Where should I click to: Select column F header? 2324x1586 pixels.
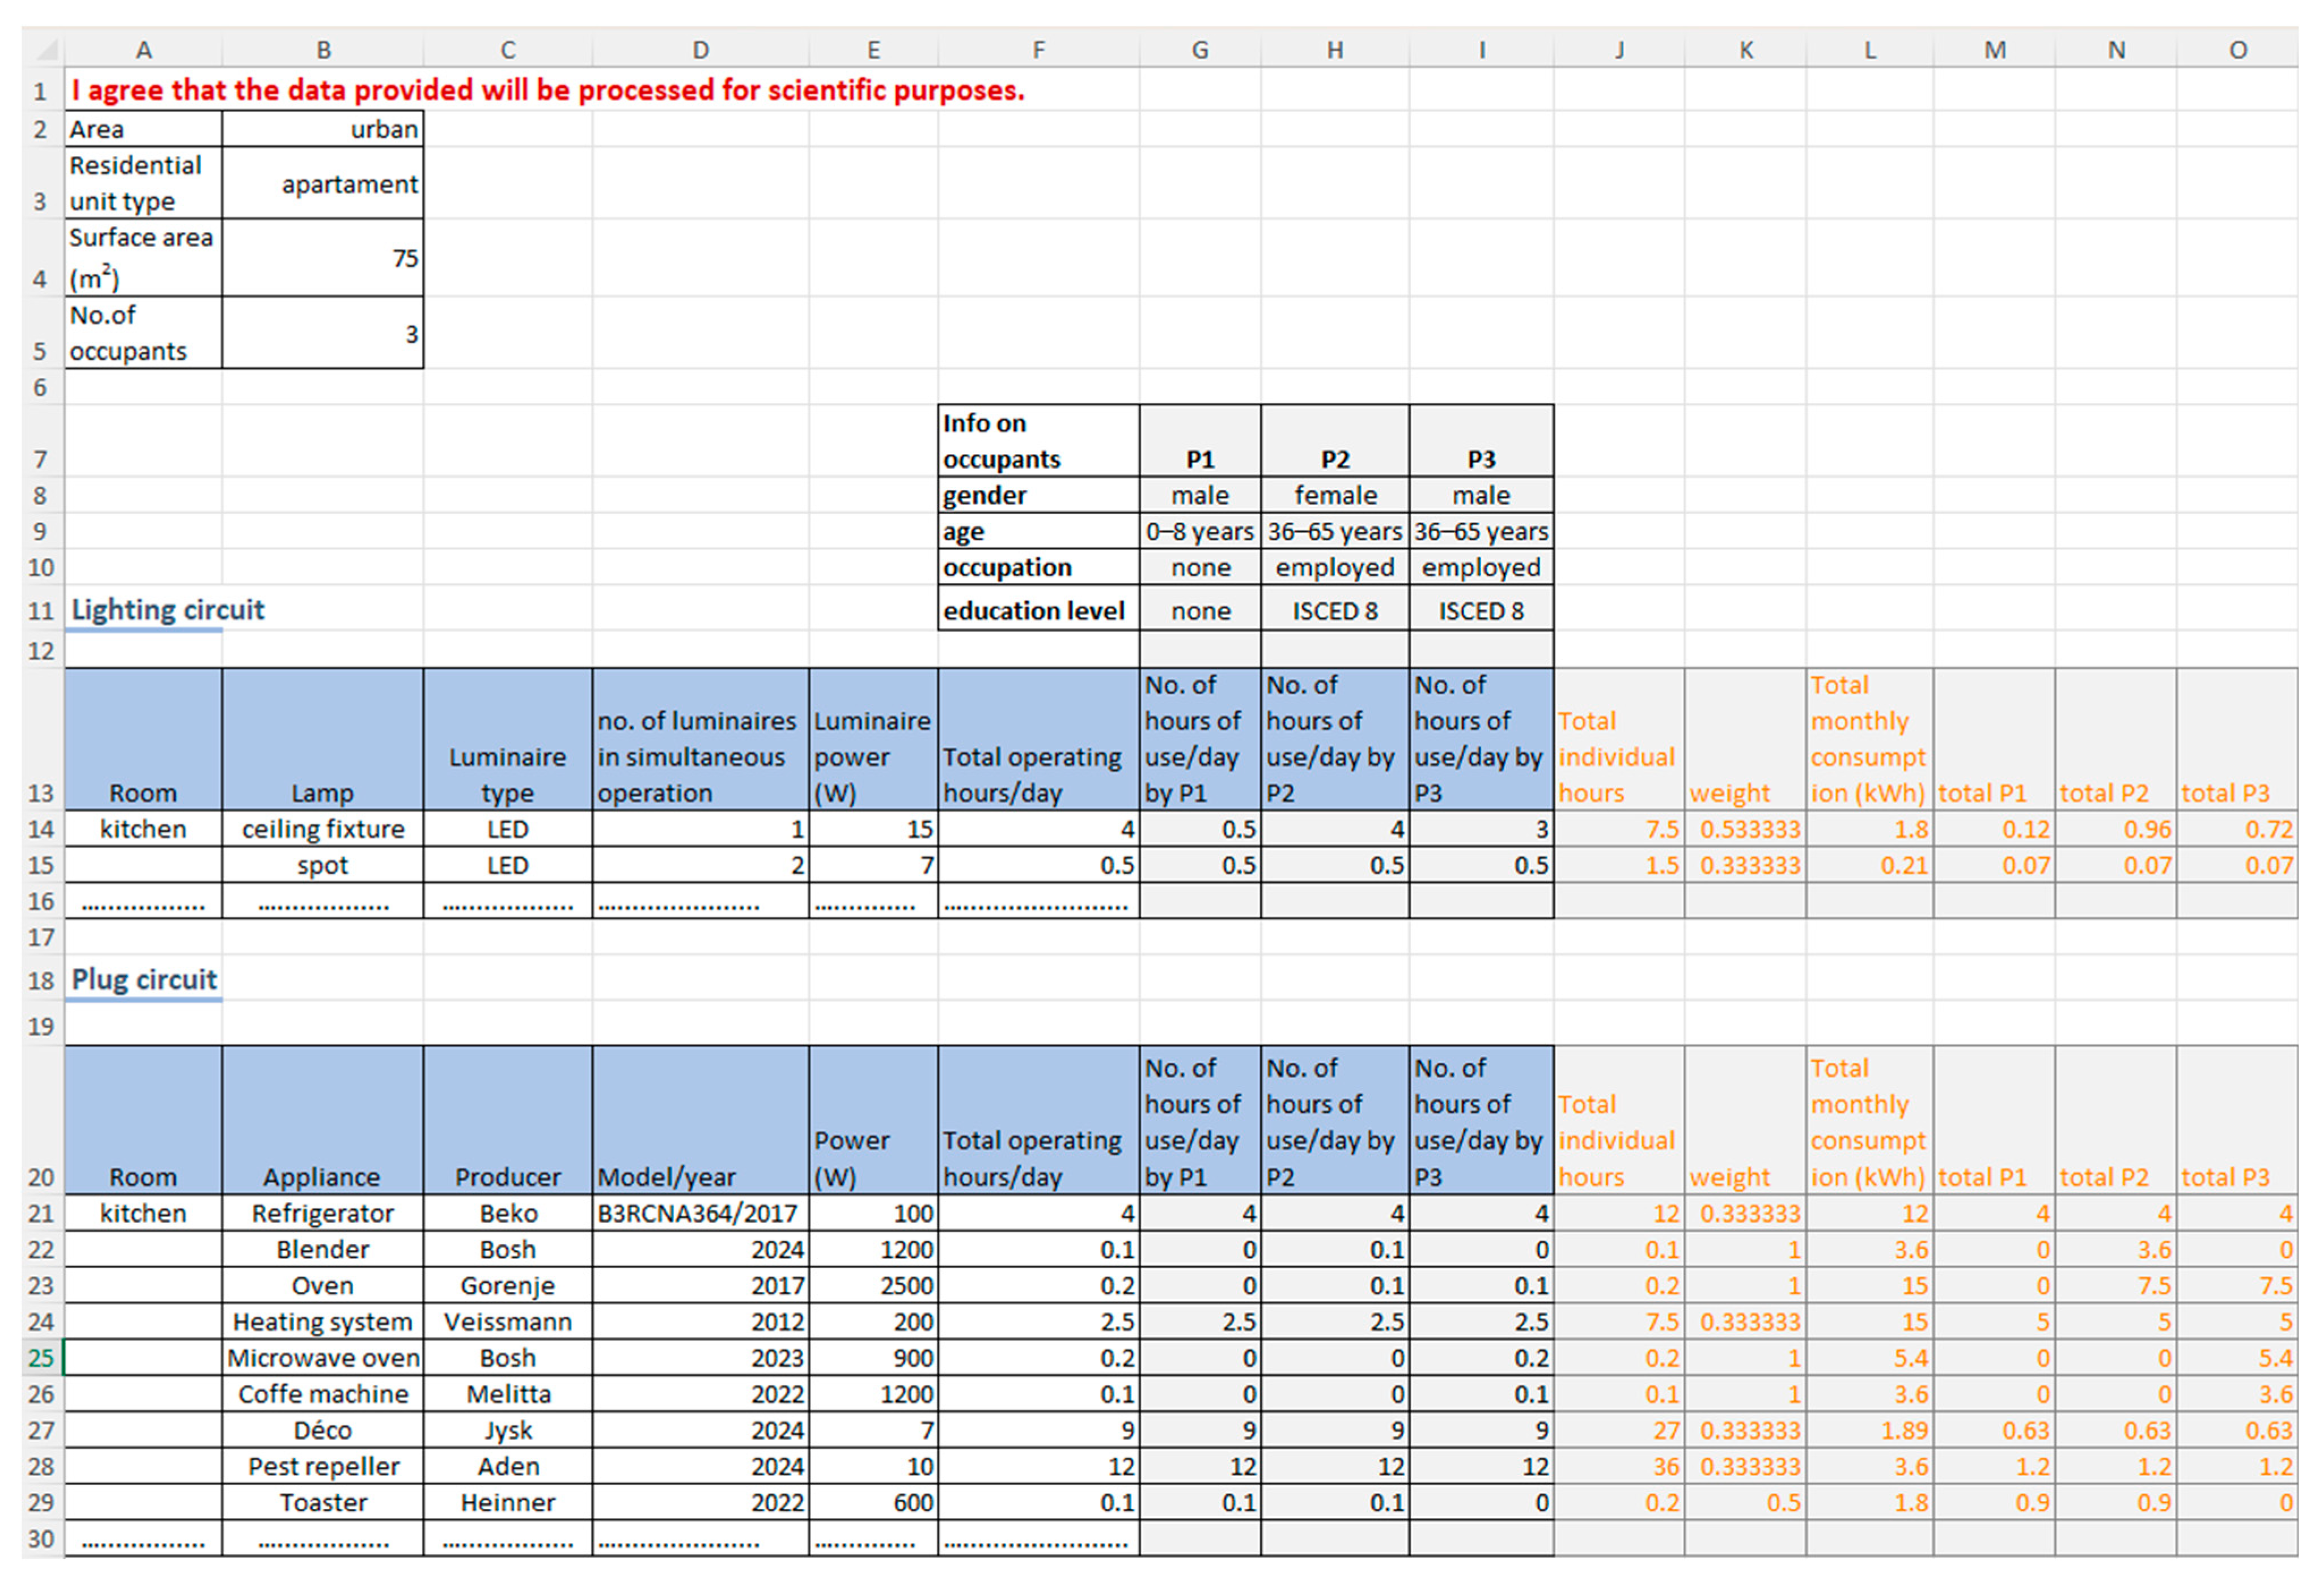tap(1038, 50)
